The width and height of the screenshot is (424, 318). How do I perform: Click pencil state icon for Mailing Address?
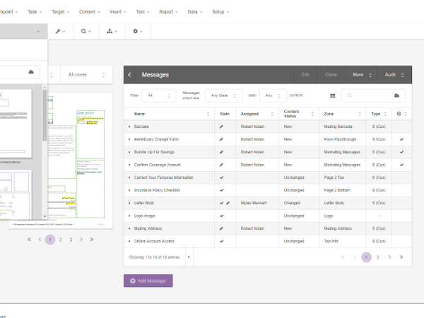(221, 228)
